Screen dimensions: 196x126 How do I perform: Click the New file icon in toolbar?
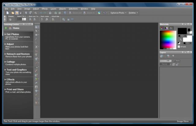(x=8, y=13)
